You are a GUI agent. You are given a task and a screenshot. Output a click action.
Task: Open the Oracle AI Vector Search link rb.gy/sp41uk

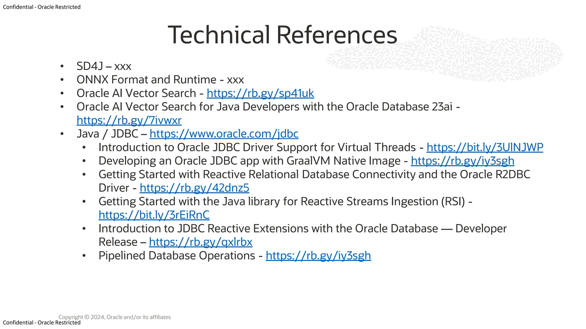click(260, 93)
